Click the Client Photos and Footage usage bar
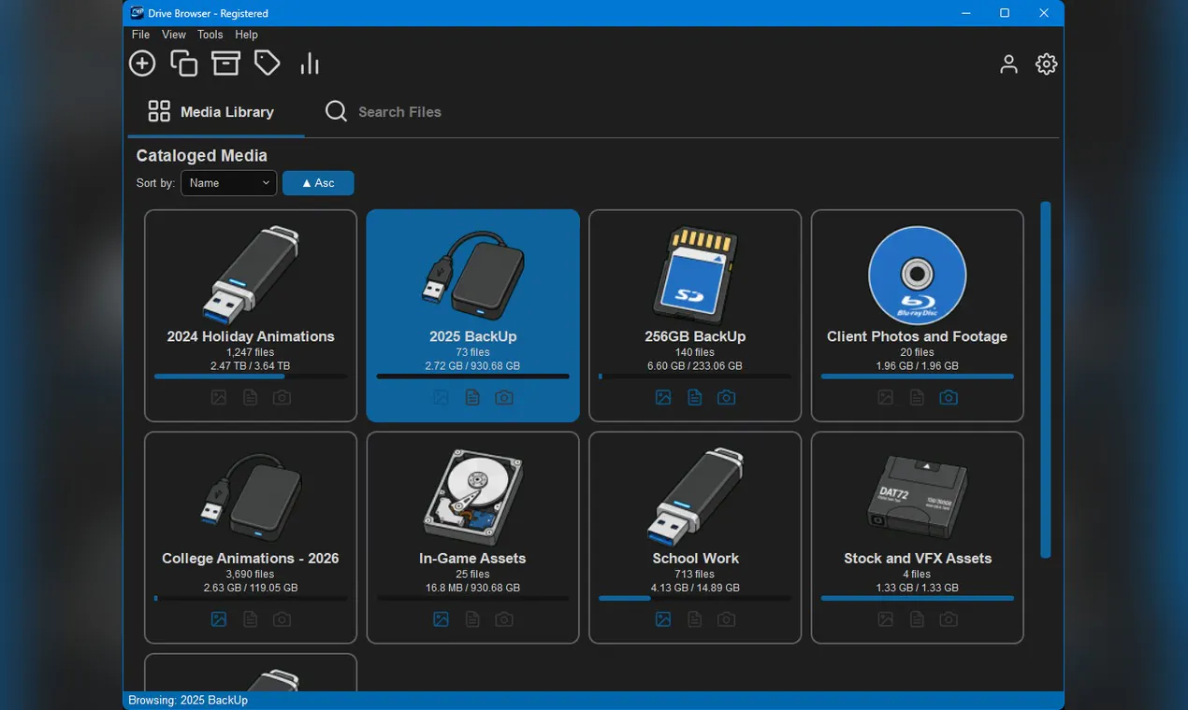1188x710 pixels. click(x=918, y=376)
